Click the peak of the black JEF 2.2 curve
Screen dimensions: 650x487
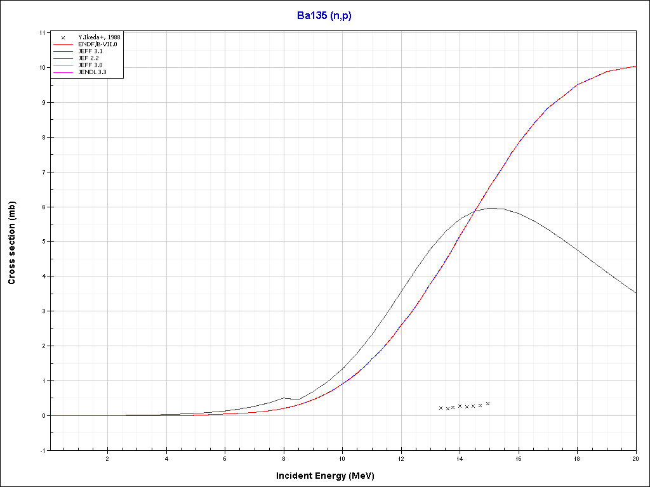click(x=492, y=208)
